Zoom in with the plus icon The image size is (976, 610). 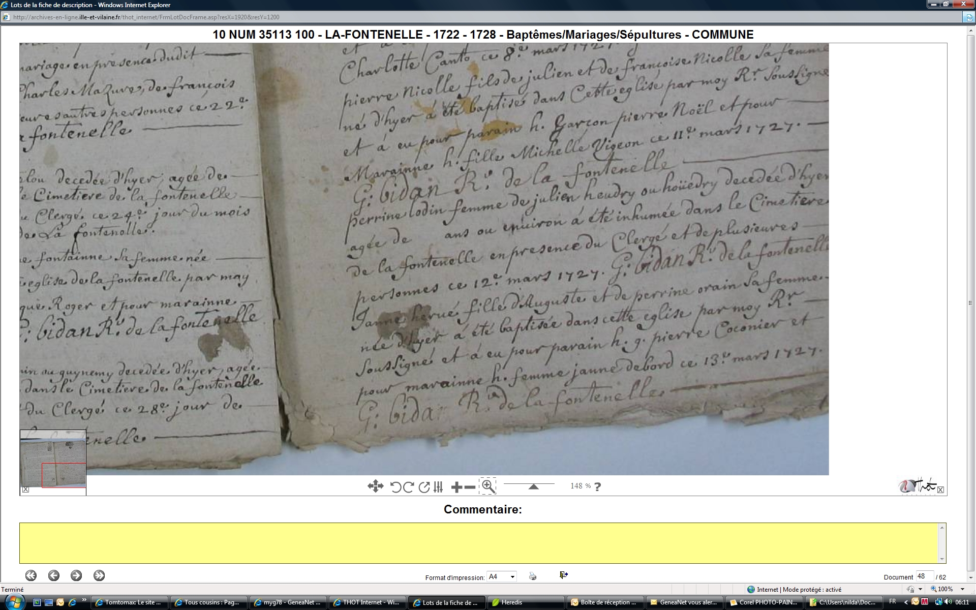click(x=456, y=487)
